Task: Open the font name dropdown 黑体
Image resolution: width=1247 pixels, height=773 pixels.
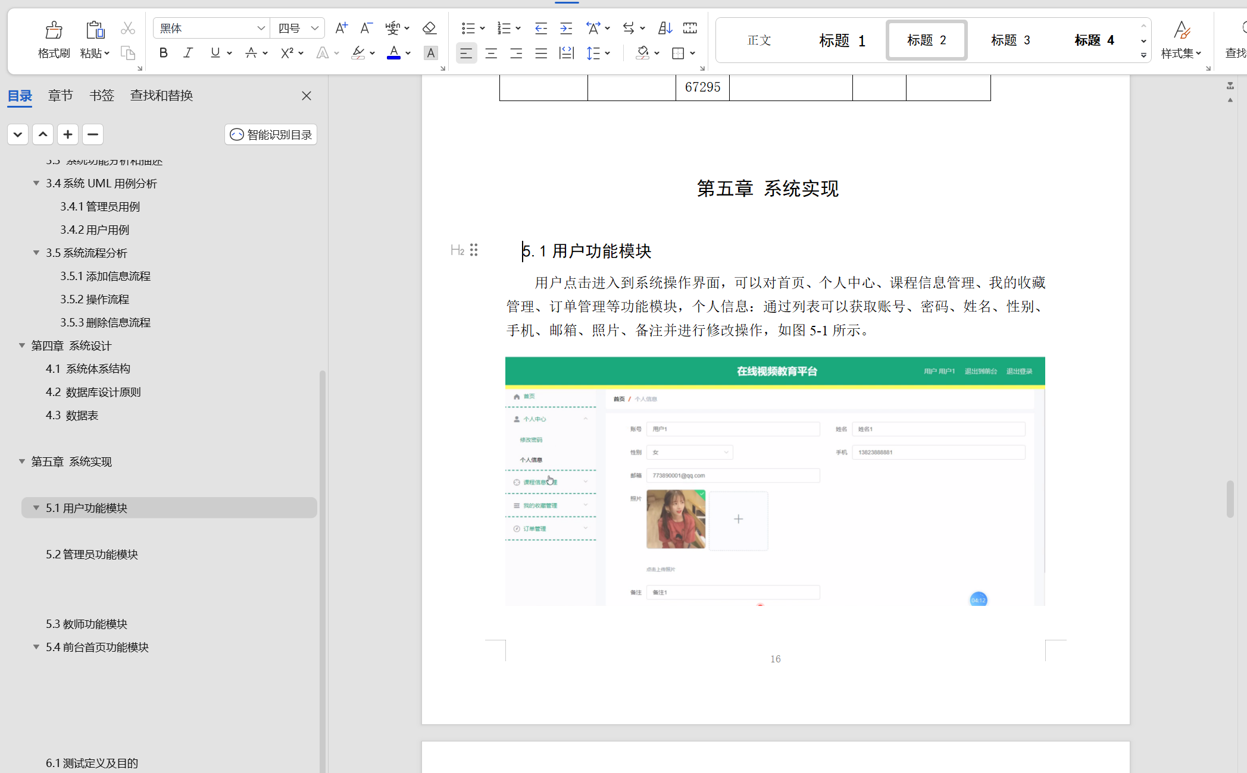Action: [x=261, y=28]
